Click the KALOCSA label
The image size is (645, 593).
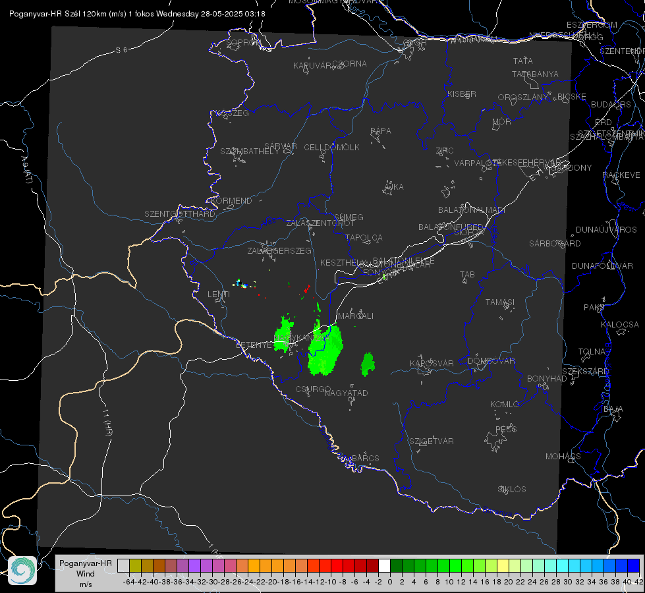[x=619, y=325]
